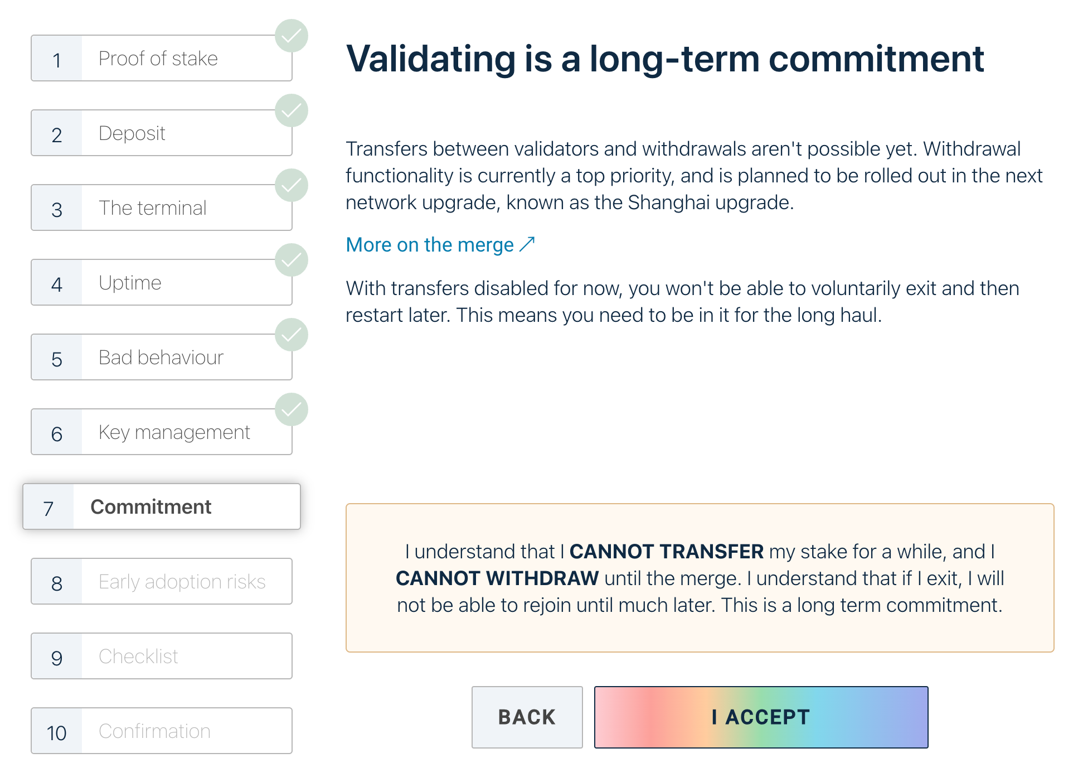Open the Key management step
1078x782 pixels.
(x=161, y=432)
